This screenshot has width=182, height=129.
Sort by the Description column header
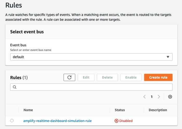click(158, 110)
